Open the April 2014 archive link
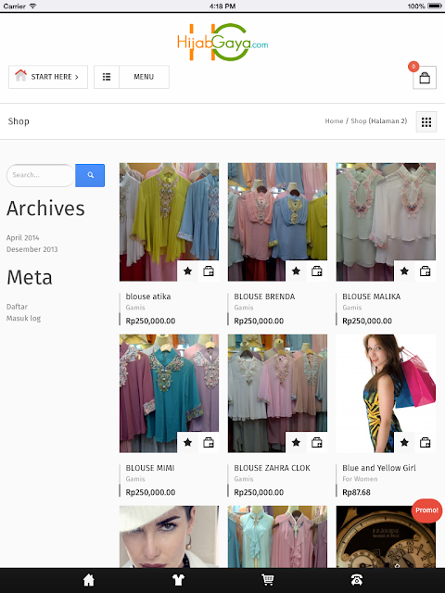Viewport: 445px width, 593px height. click(22, 238)
